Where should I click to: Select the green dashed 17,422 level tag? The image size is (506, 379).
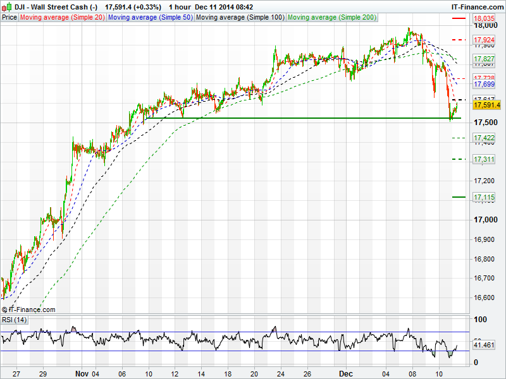pyautogui.click(x=484, y=138)
